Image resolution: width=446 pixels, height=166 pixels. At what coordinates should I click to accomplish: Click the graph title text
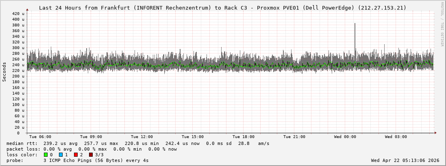point(222,8)
